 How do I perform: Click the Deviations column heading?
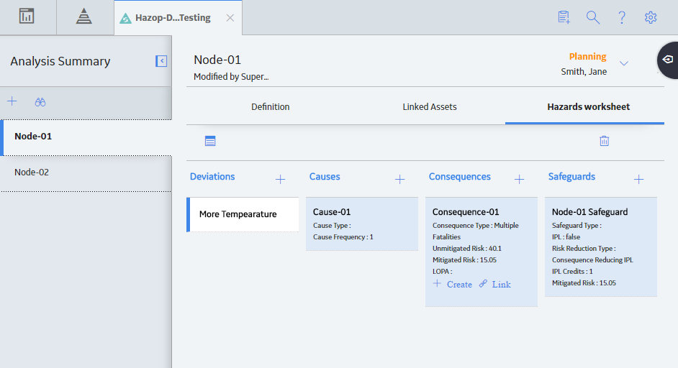pos(212,177)
